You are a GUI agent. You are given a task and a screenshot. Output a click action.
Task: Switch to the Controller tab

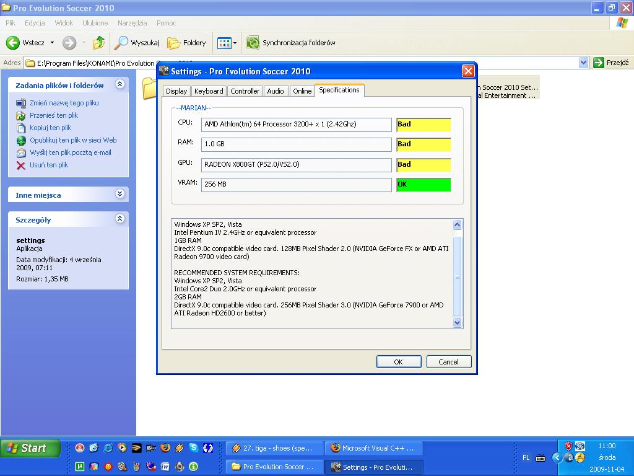[245, 91]
